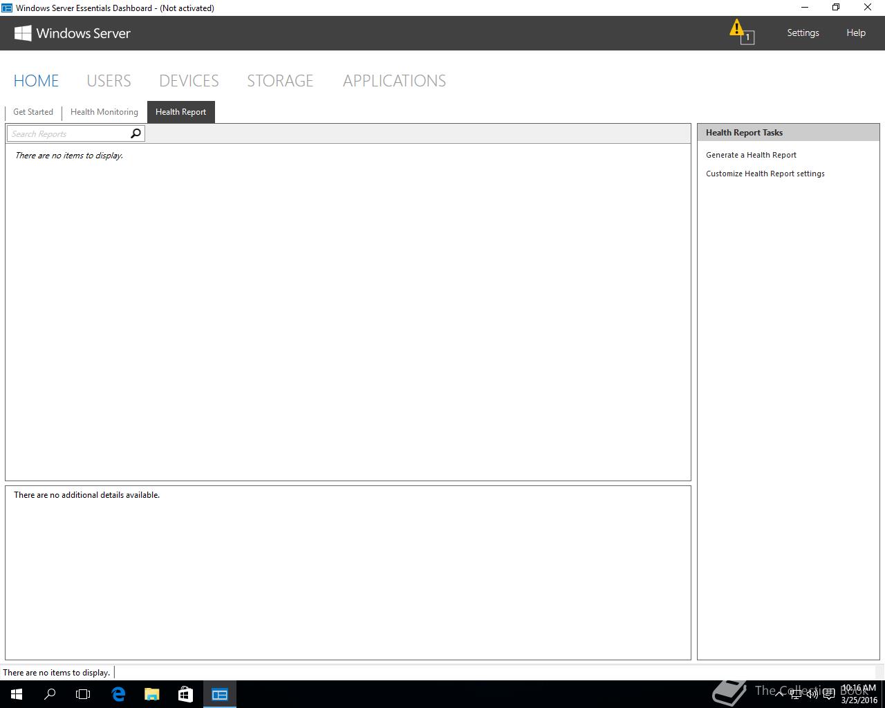Click 'There are no additional details available.' text

pos(86,495)
